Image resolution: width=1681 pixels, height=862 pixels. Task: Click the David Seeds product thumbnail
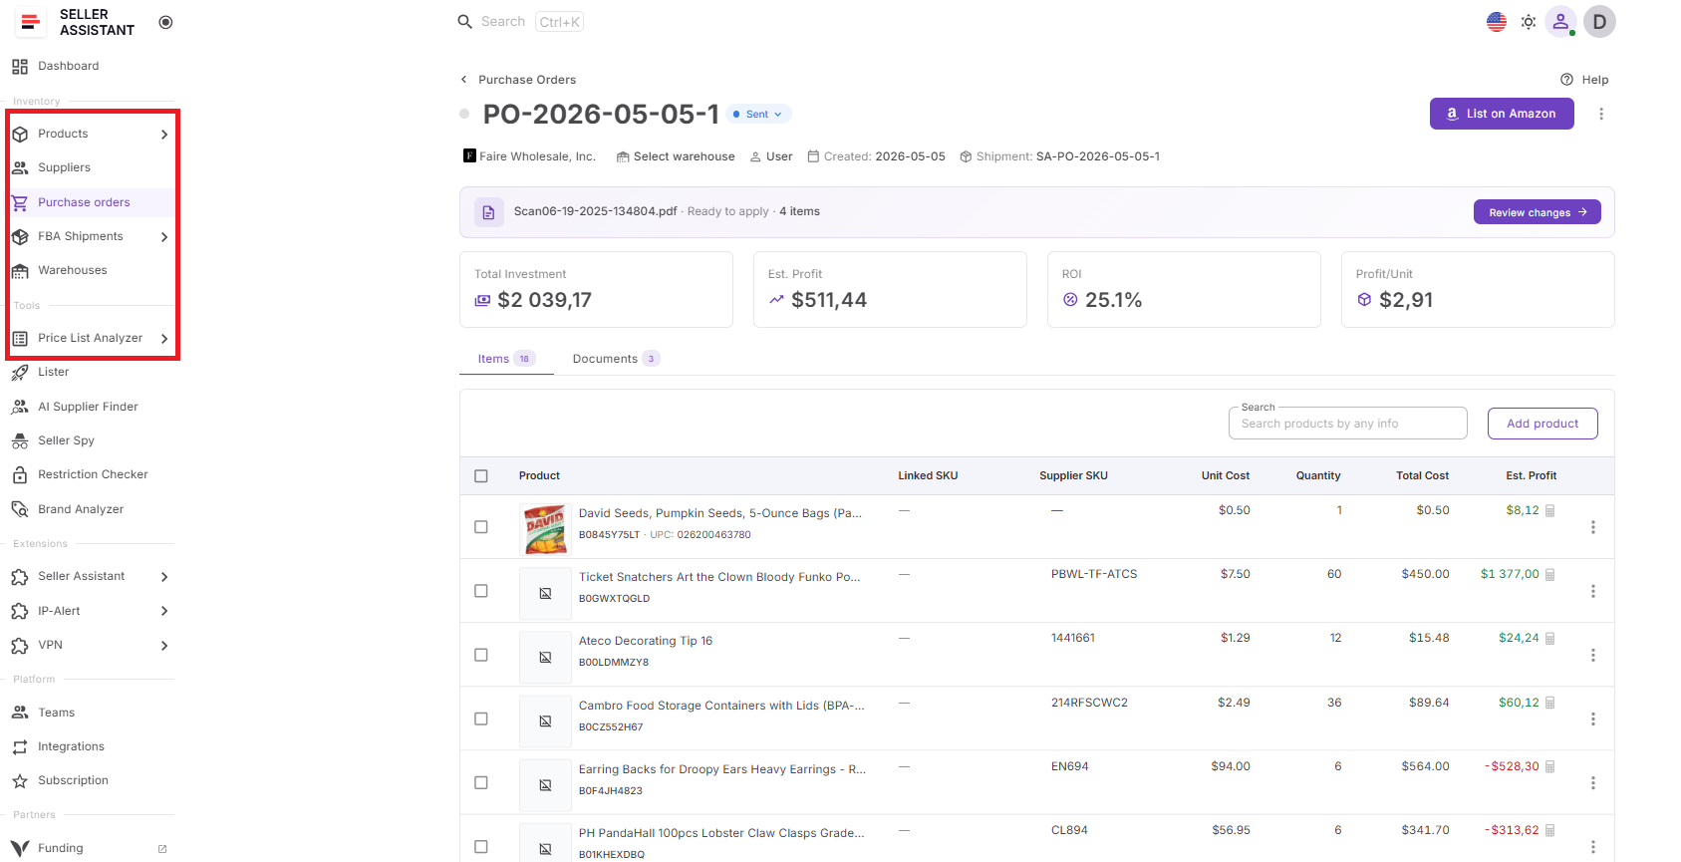click(x=545, y=528)
